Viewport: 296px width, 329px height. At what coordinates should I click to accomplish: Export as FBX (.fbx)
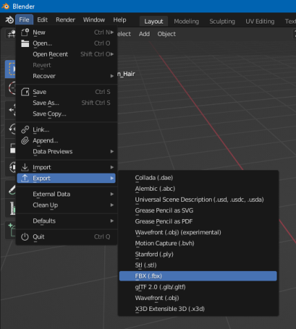tap(198, 276)
